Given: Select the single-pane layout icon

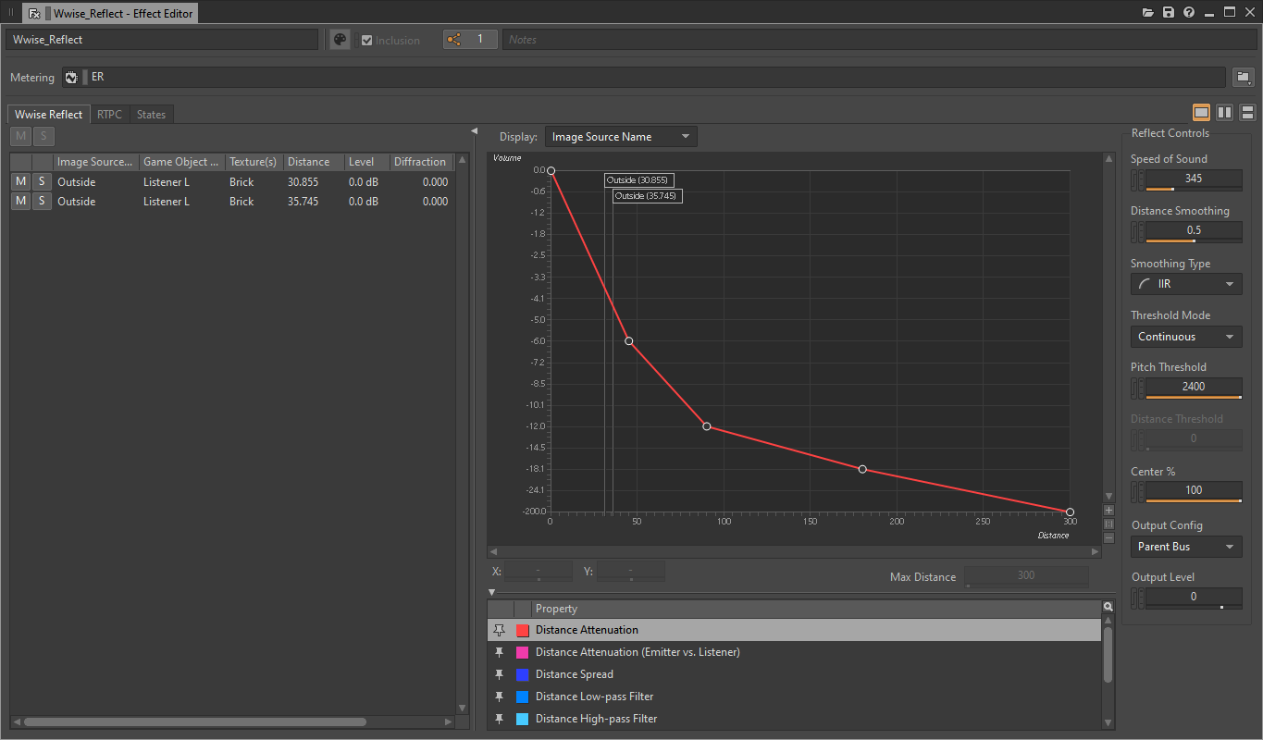Looking at the screenshot, I should 1201,112.
